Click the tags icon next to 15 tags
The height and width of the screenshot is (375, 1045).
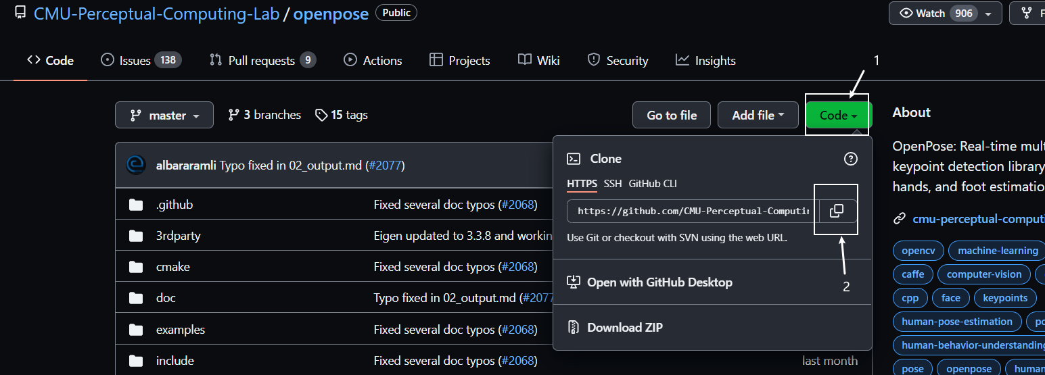(x=321, y=115)
